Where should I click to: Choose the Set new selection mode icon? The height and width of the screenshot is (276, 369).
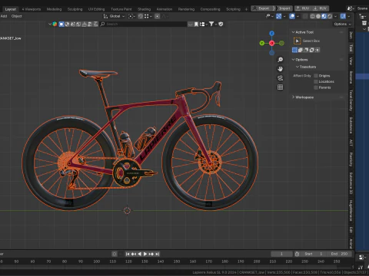[294, 50]
